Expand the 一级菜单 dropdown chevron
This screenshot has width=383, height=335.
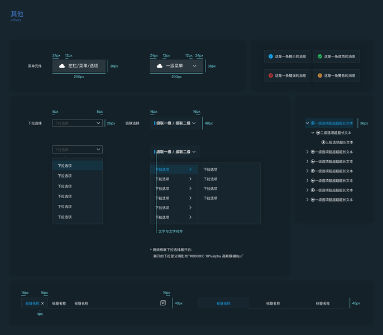point(195,66)
